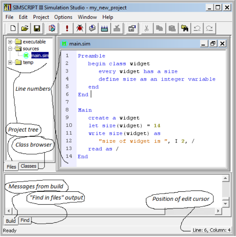Click the SIMSCRIPT application title bar icon
Image resolution: width=236 pixels, height=237 pixels.
[x=7, y=7]
